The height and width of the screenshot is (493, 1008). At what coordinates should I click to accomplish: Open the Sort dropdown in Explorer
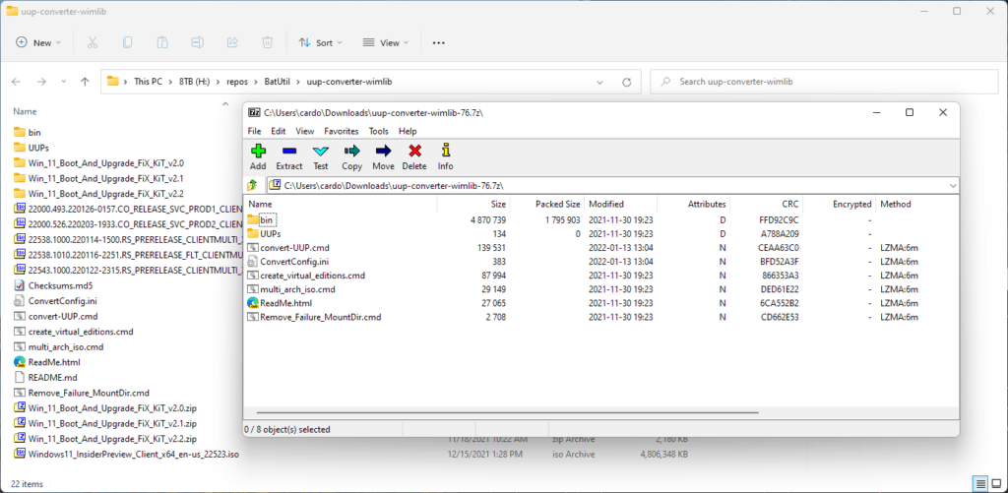(x=324, y=43)
